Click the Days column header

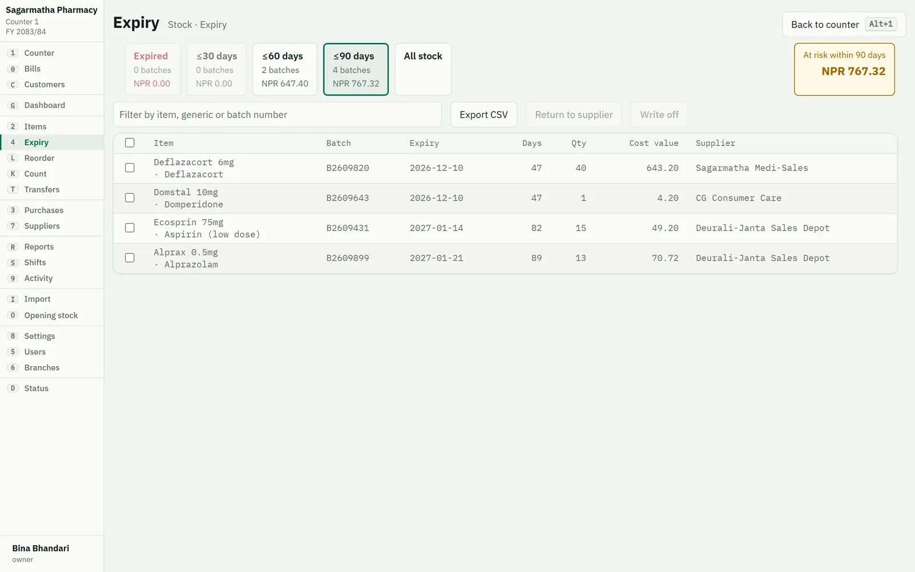click(532, 143)
